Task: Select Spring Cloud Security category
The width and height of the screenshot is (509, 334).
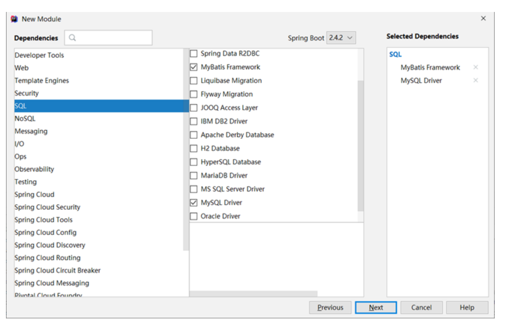Action: (99, 207)
